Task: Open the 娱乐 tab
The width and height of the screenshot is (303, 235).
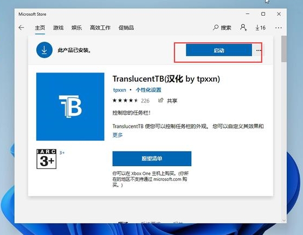Action: click(76, 28)
